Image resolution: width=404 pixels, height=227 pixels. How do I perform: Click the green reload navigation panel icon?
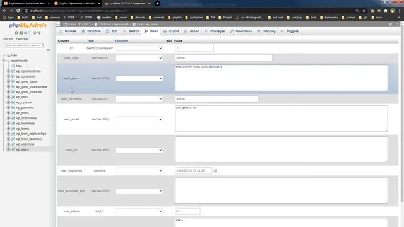pos(39,33)
